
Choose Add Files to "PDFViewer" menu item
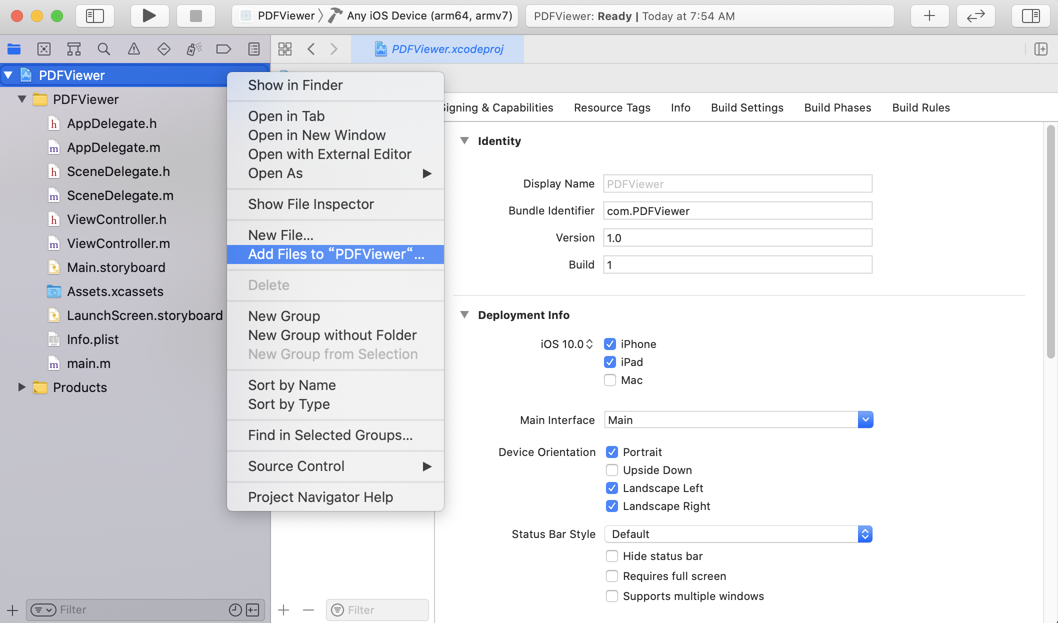pyautogui.click(x=335, y=254)
